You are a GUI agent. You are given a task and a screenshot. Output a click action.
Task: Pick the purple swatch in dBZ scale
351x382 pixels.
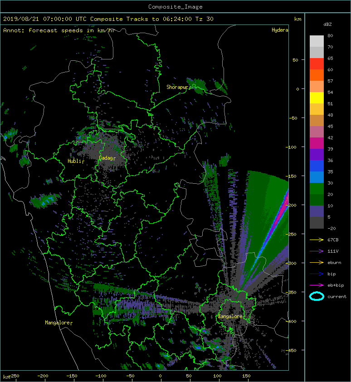pos(317,154)
